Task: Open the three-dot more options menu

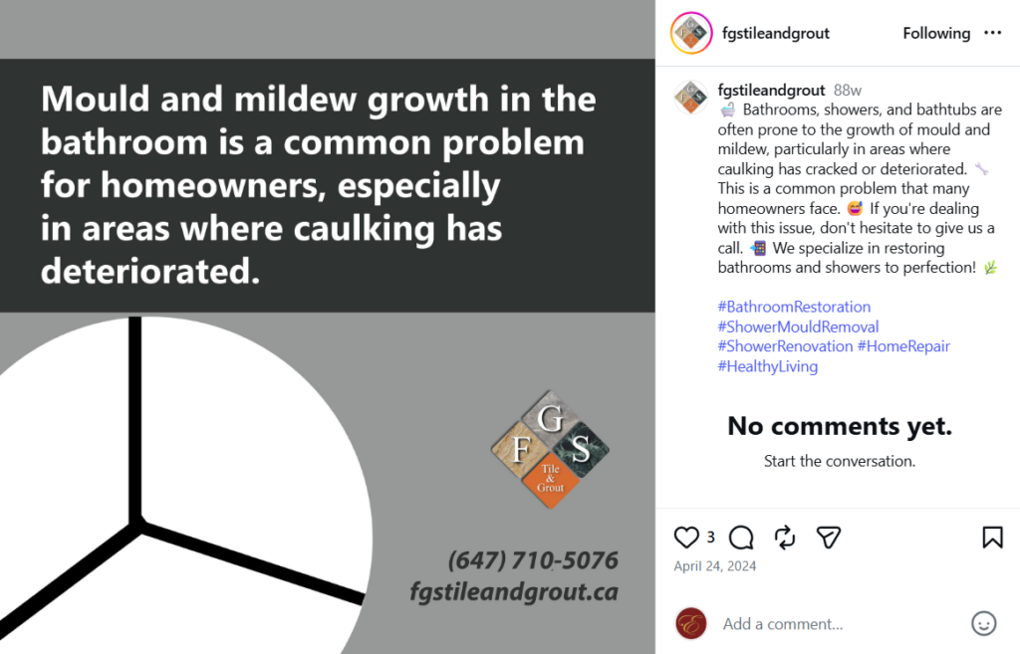Action: [x=992, y=33]
